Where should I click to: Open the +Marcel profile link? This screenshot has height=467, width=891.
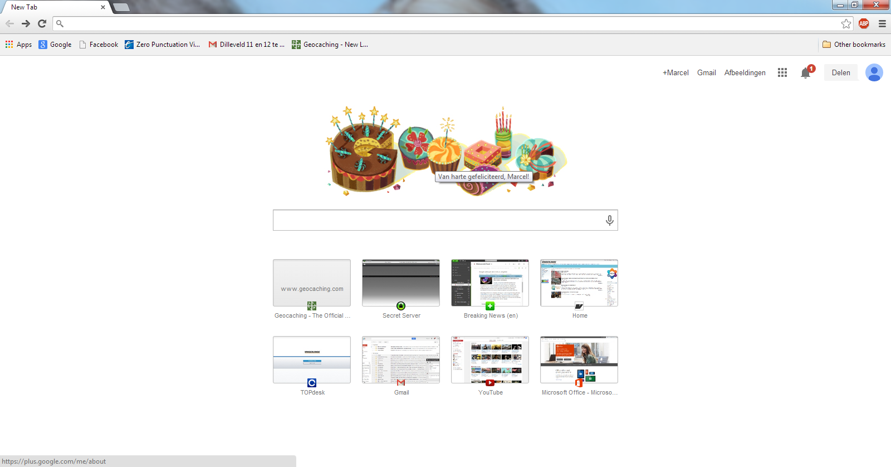coord(675,72)
